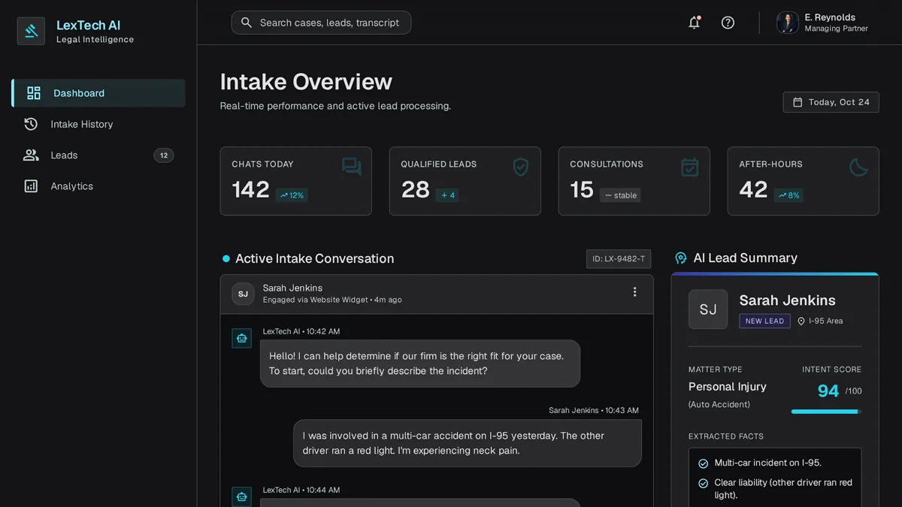The height and width of the screenshot is (507, 902).
Task: Open Intake History in the sidebar
Action: pos(98,124)
